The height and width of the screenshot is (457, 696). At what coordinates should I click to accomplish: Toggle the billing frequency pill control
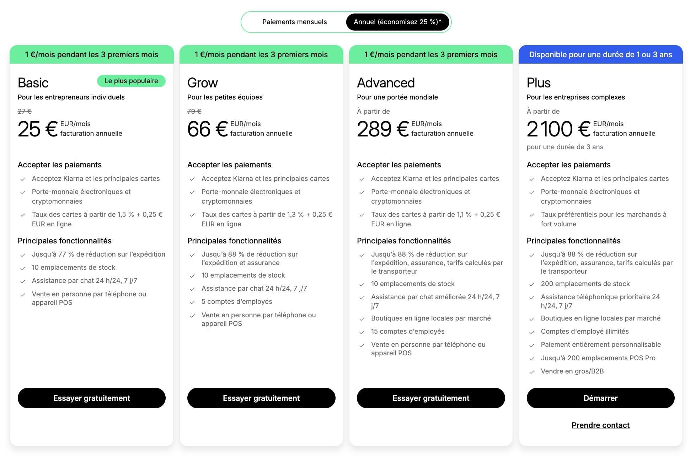point(346,22)
